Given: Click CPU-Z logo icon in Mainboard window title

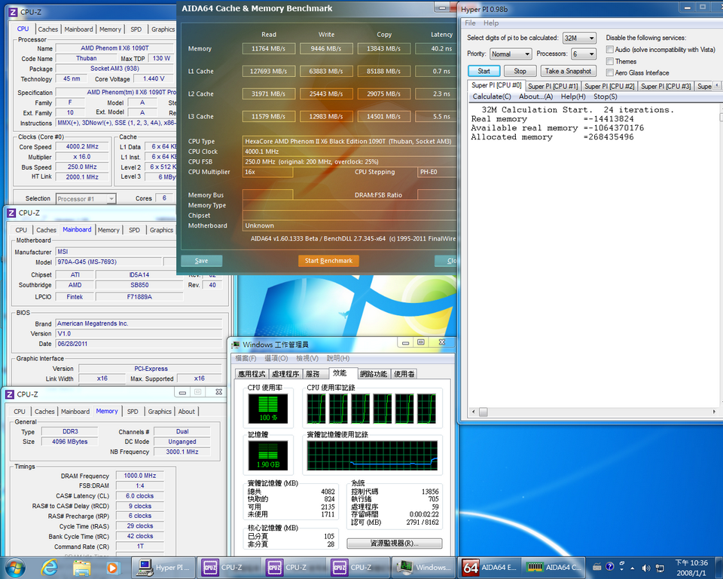Looking at the screenshot, I should pyautogui.click(x=11, y=213).
